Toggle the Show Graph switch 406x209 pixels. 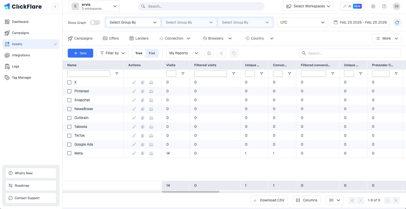[x=95, y=23]
